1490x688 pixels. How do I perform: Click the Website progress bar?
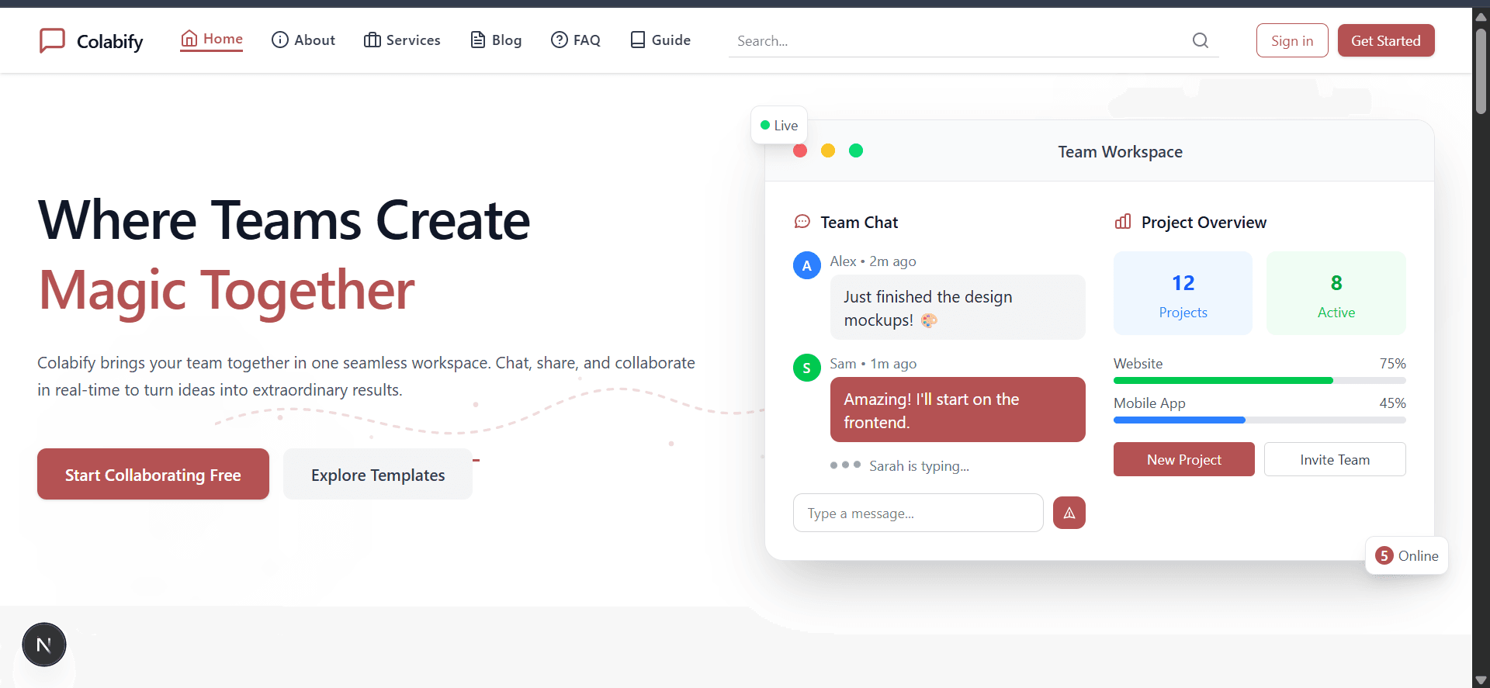pyautogui.click(x=1259, y=381)
